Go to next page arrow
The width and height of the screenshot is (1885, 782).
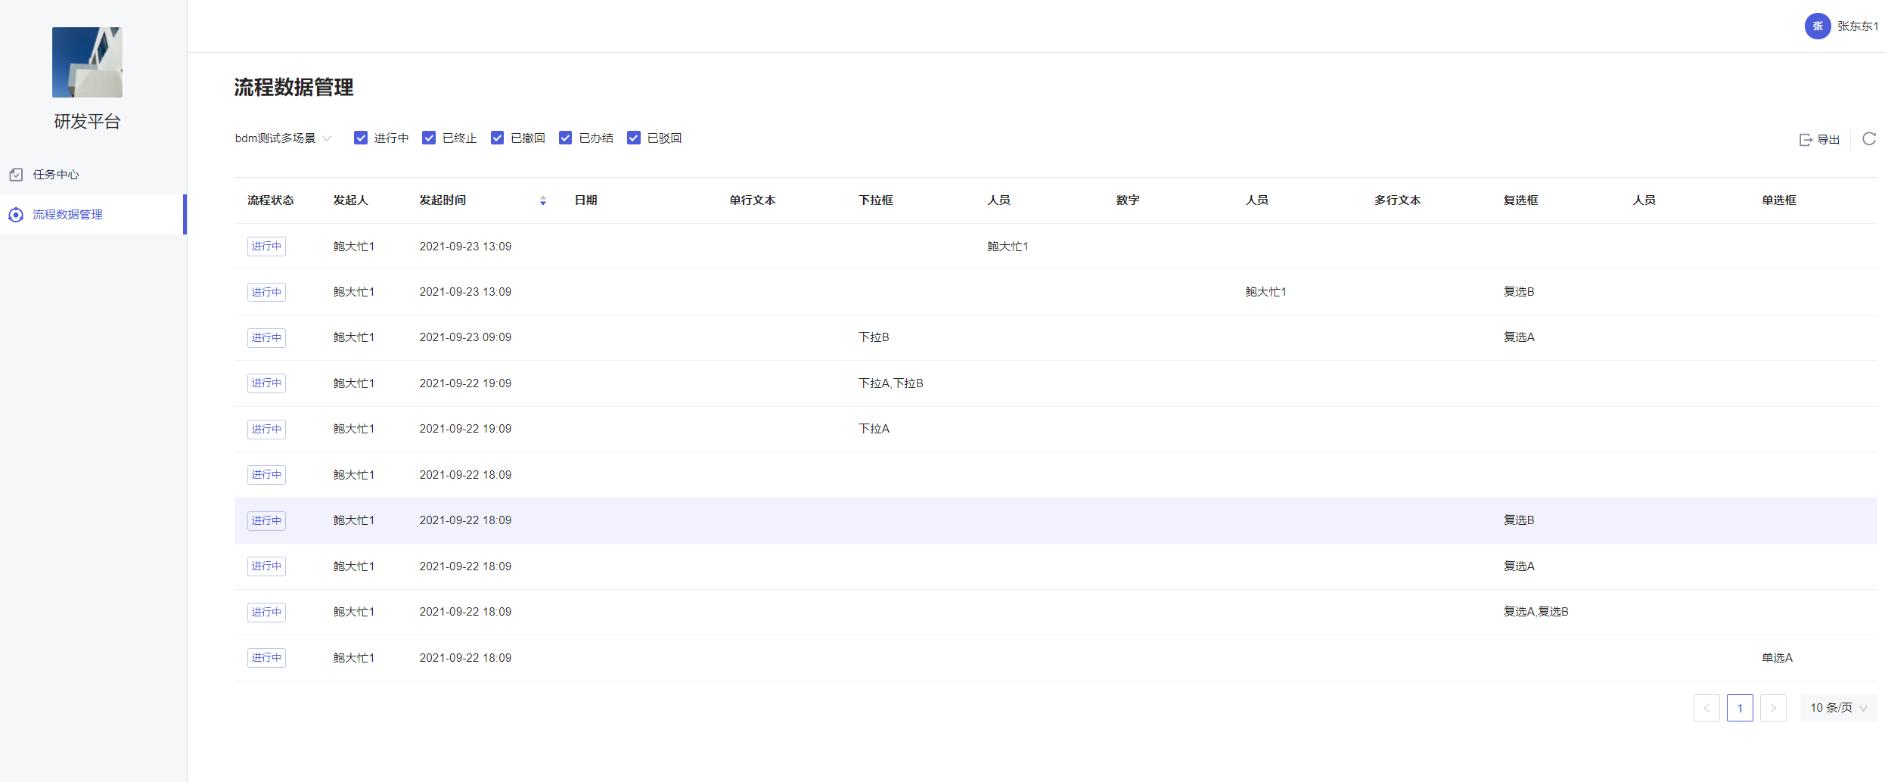click(1773, 708)
